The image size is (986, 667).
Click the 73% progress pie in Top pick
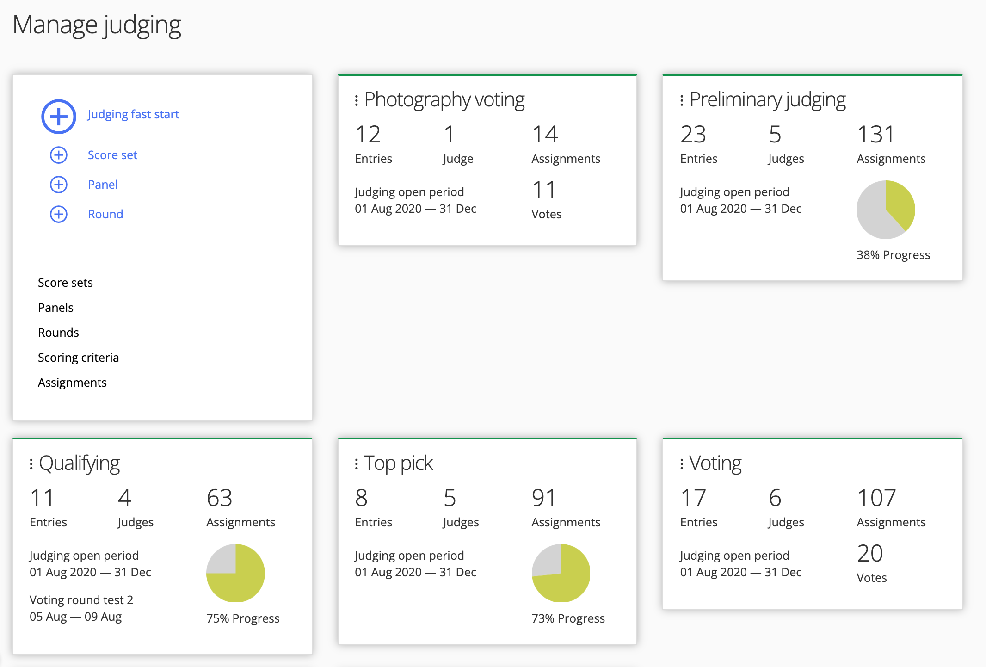pos(561,573)
